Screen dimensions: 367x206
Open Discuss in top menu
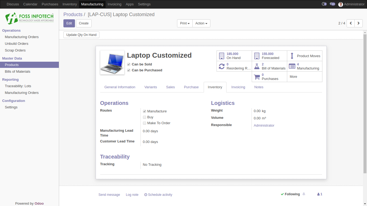(x=13, y=4)
